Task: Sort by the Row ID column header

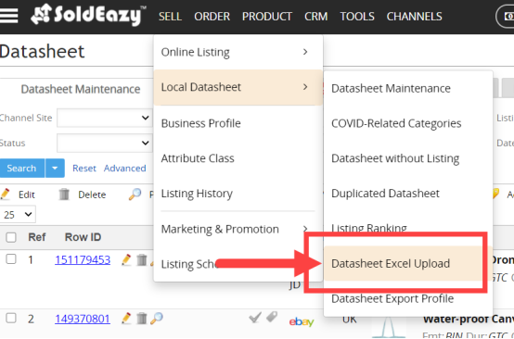Action: [x=83, y=237]
